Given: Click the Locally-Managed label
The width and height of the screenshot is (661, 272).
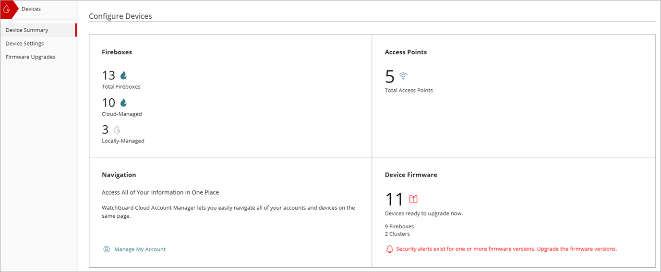Looking at the screenshot, I should 123,141.
